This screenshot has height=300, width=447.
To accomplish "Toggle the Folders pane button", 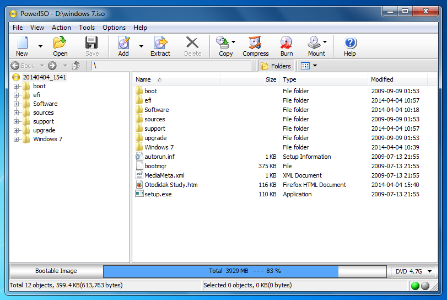I will [276, 66].
